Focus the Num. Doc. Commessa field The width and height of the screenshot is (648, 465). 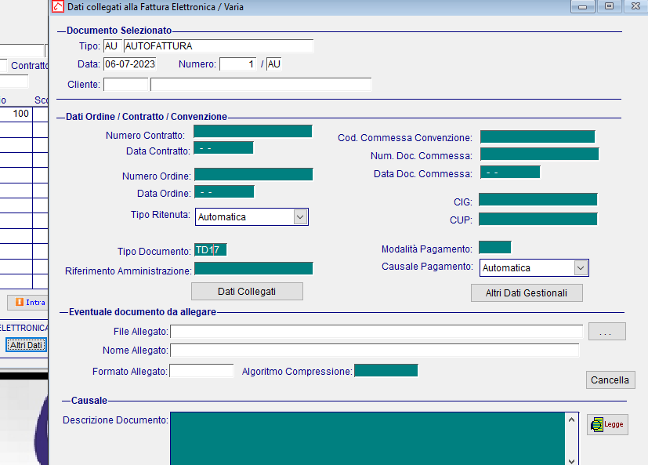pyautogui.click(x=539, y=154)
